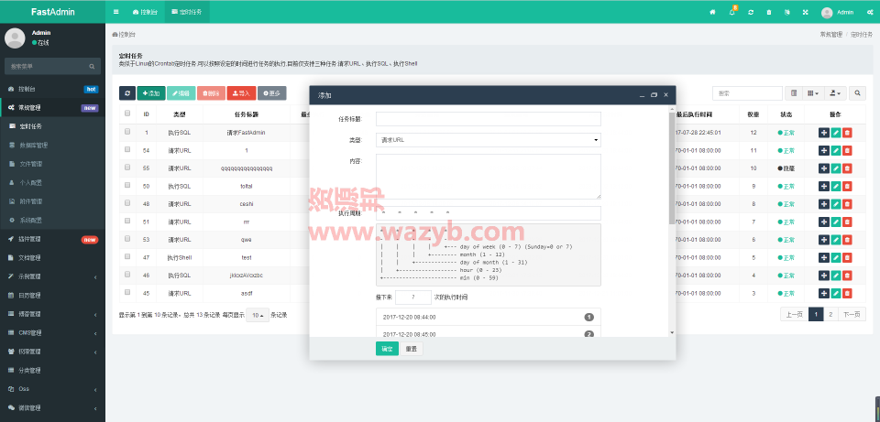Check the checkbox for row ID 53
Image resolution: width=880 pixels, height=422 pixels.
pos(127,239)
